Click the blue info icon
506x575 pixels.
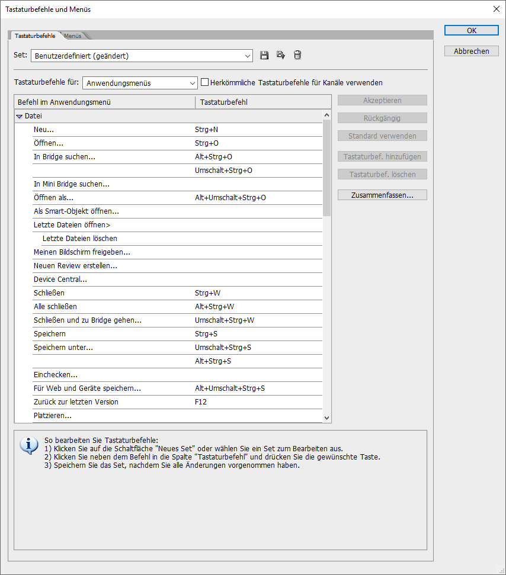pos(29,445)
